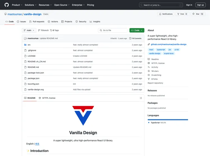Click the src folder icon
210x156 pixels.
pos(25,45)
